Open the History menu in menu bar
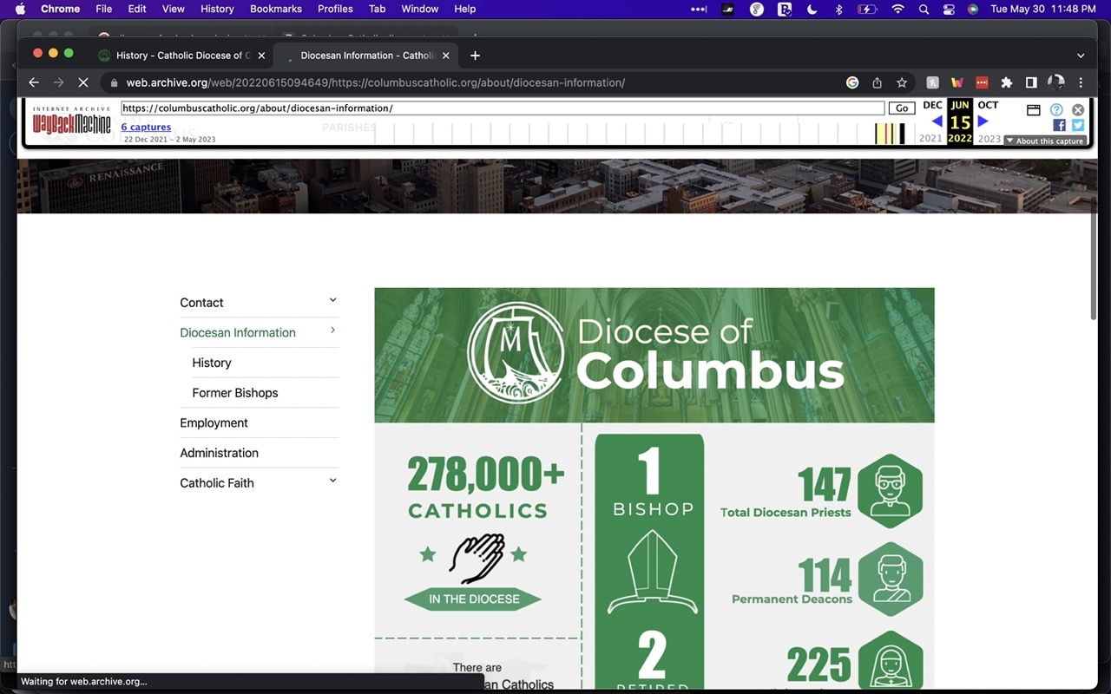This screenshot has width=1111, height=694. (217, 9)
